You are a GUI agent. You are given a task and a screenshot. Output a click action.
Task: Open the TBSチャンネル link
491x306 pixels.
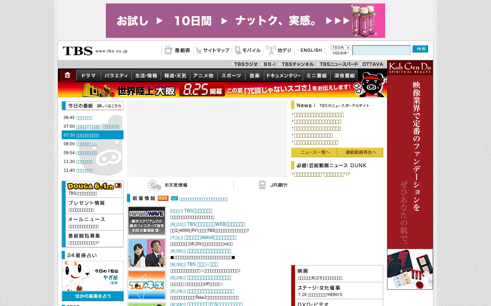click(x=297, y=64)
